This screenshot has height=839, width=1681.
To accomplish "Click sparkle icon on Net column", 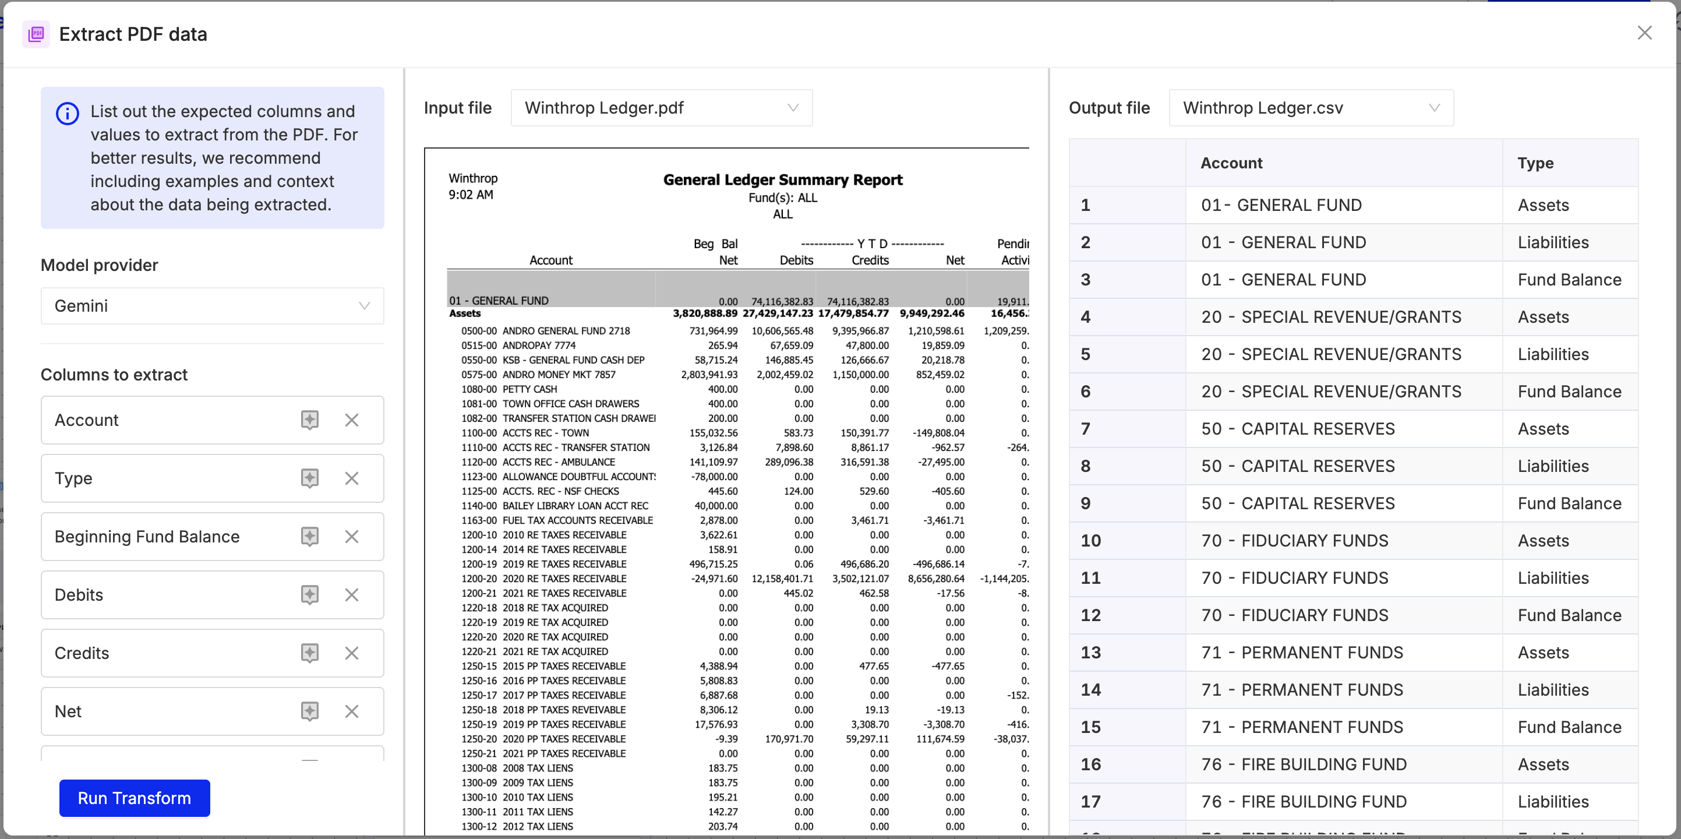I will pyautogui.click(x=309, y=711).
